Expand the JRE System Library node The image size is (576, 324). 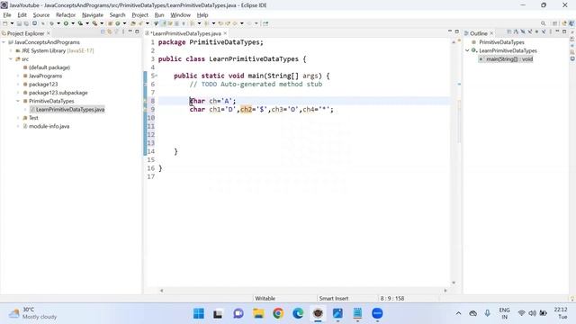(11, 50)
